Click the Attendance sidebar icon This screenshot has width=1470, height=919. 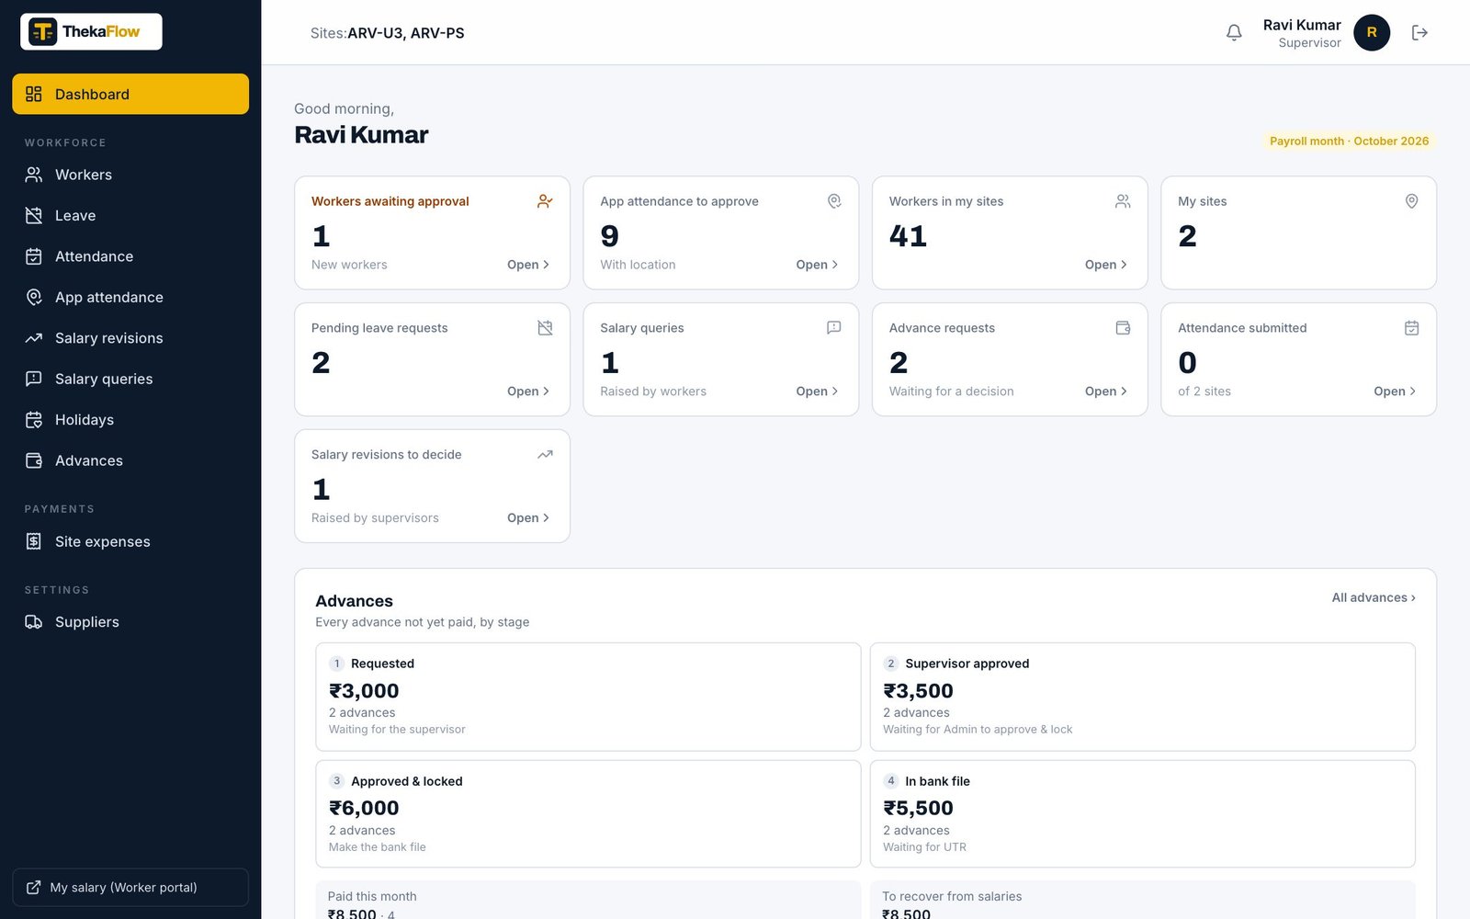pos(34,256)
